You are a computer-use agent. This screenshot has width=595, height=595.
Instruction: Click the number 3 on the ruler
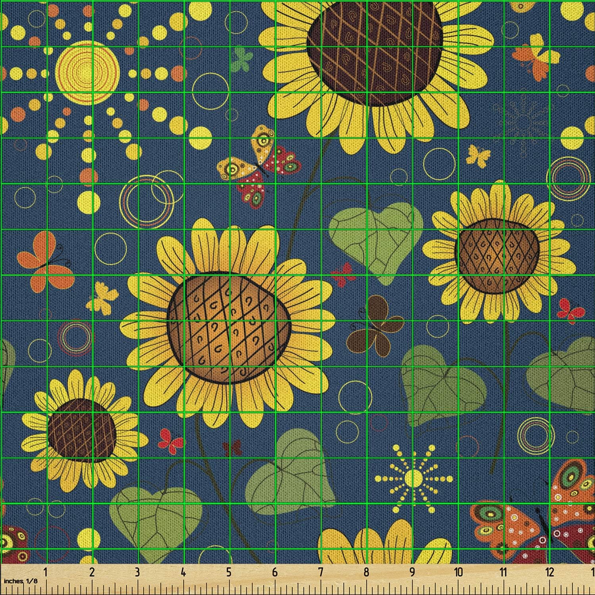coord(137,572)
